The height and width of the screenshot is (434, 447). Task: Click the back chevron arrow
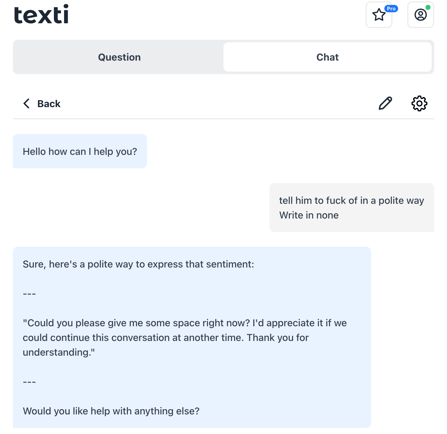point(27,103)
